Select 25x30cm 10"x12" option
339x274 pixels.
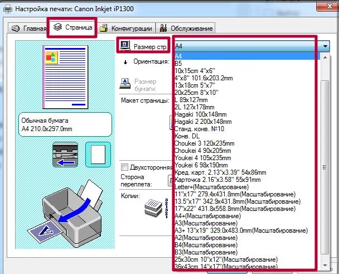point(247,259)
